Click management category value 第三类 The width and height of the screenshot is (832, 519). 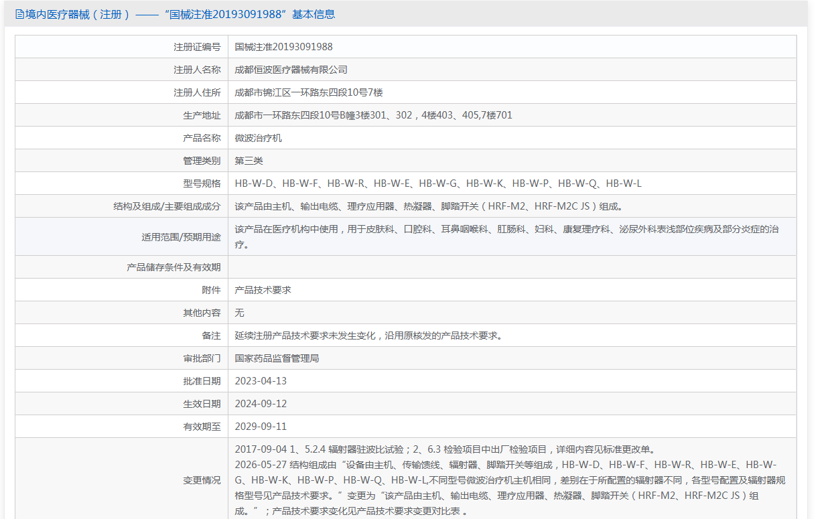249,161
